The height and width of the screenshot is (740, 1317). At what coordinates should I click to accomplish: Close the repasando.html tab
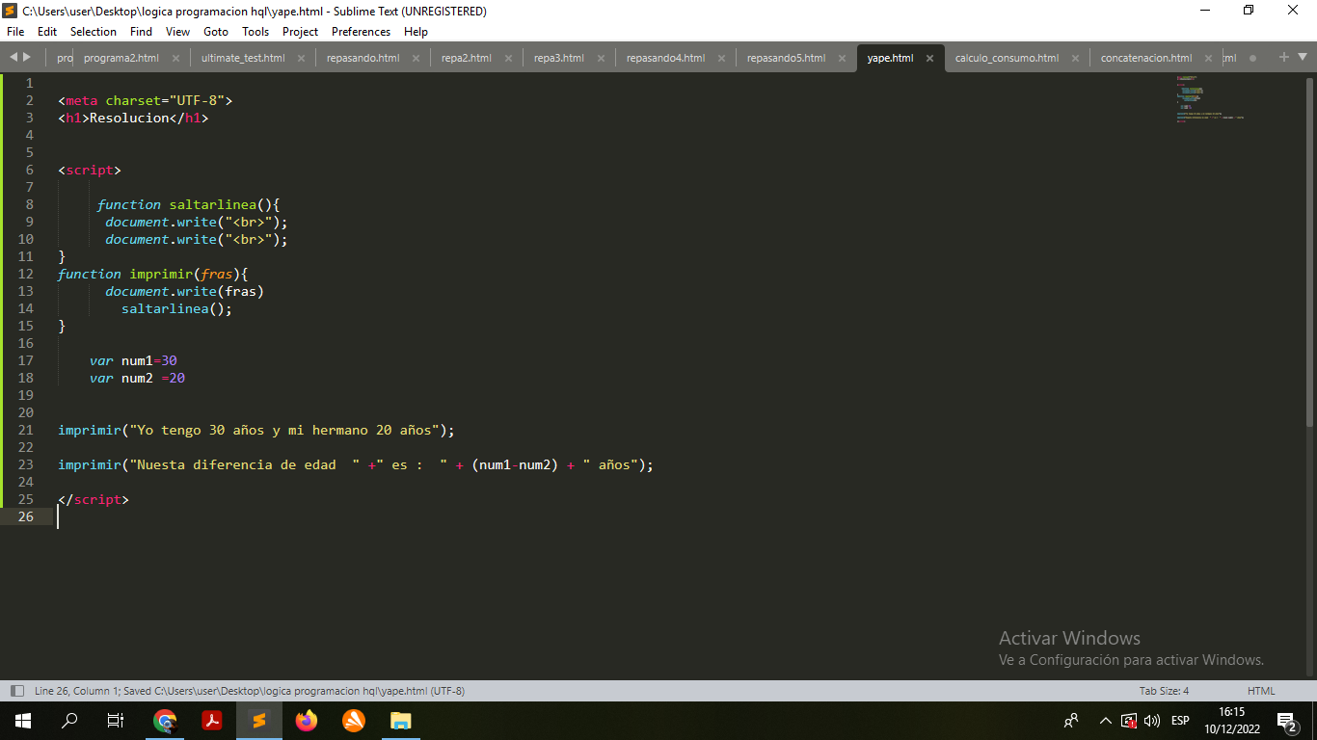coord(416,58)
